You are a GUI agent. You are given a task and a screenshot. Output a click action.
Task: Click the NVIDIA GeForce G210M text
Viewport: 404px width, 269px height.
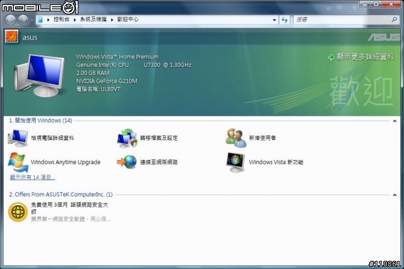(x=107, y=81)
